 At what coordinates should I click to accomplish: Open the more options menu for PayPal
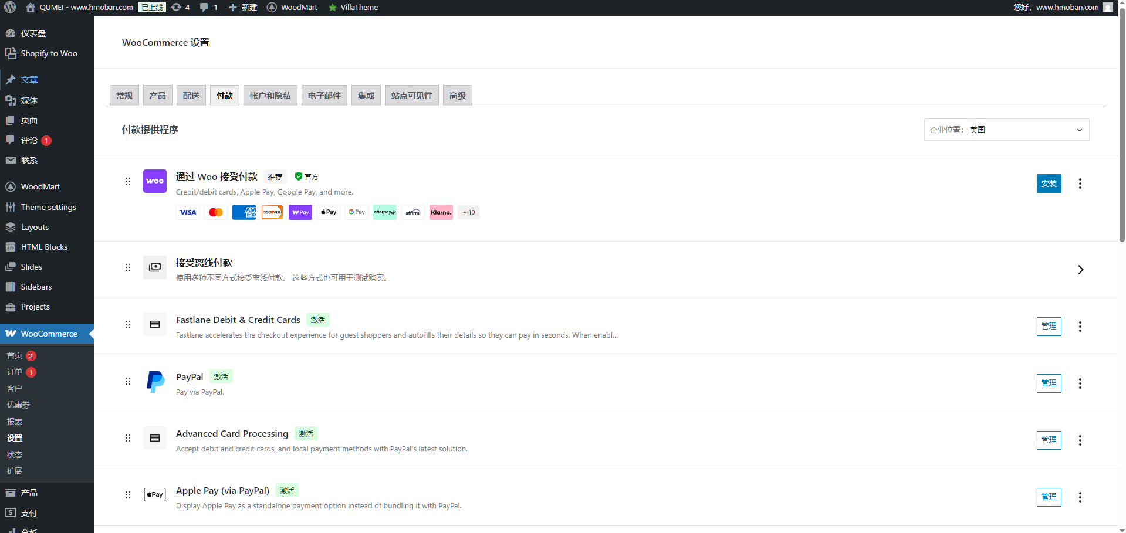(1080, 383)
